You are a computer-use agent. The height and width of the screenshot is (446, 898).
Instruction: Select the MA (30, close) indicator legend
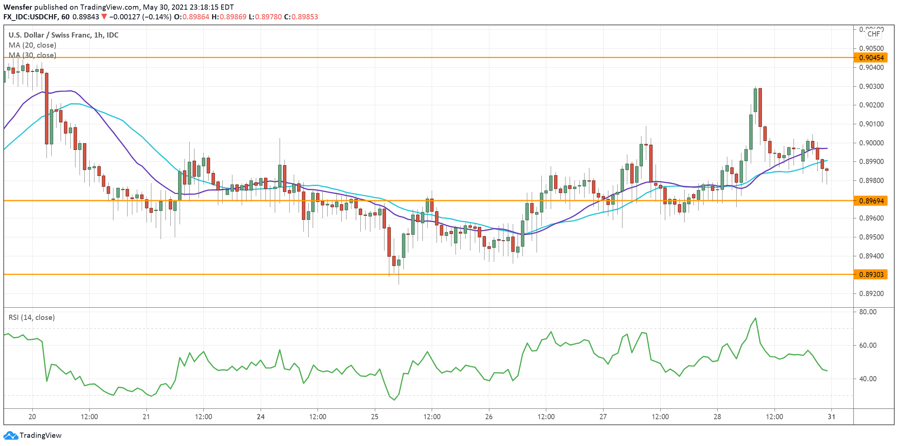tap(32, 55)
